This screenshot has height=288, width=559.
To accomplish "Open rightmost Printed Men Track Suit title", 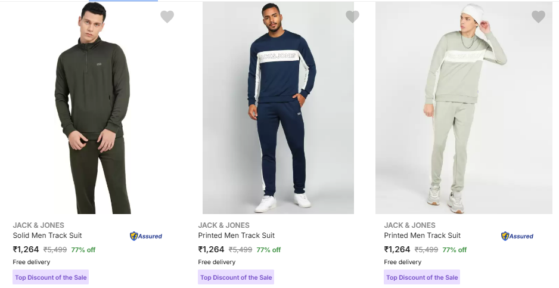I will tap(422, 236).
